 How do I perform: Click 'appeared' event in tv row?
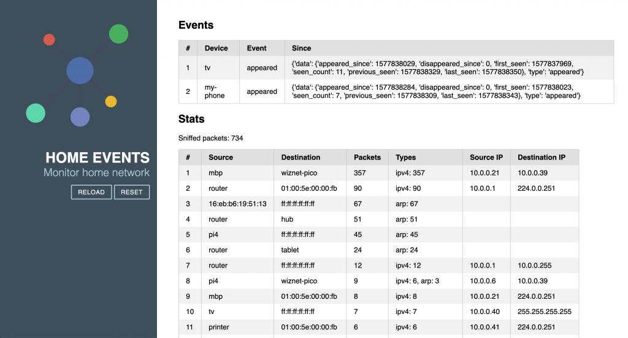coord(262,67)
